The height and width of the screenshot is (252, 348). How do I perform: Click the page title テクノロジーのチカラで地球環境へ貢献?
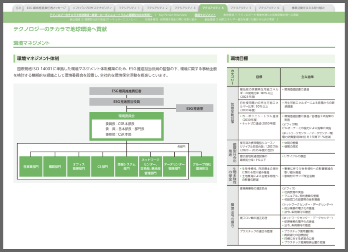click(x=60, y=29)
